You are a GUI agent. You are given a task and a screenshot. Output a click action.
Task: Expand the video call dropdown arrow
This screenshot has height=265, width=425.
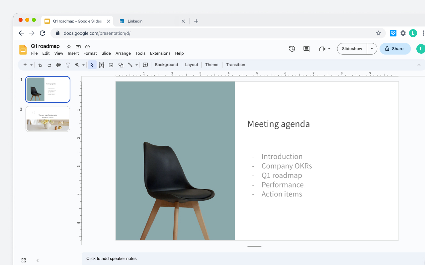[x=329, y=49]
